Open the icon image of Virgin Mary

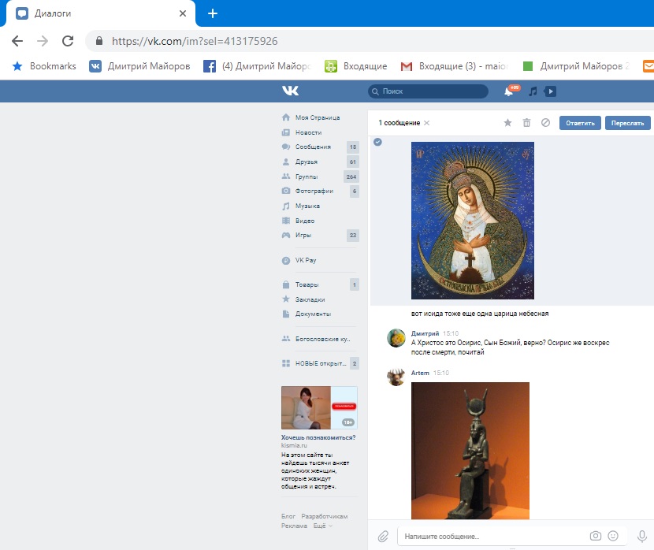click(x=473, y=221)
